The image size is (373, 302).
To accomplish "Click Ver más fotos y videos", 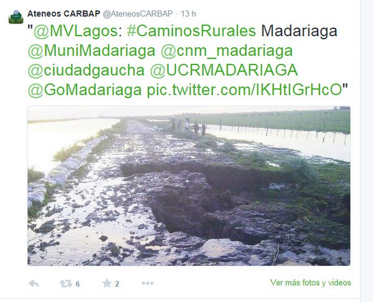I will [311, 283].
